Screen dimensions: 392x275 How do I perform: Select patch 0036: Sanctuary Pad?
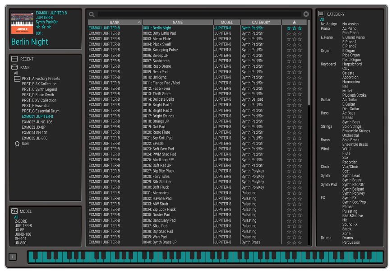159,220
